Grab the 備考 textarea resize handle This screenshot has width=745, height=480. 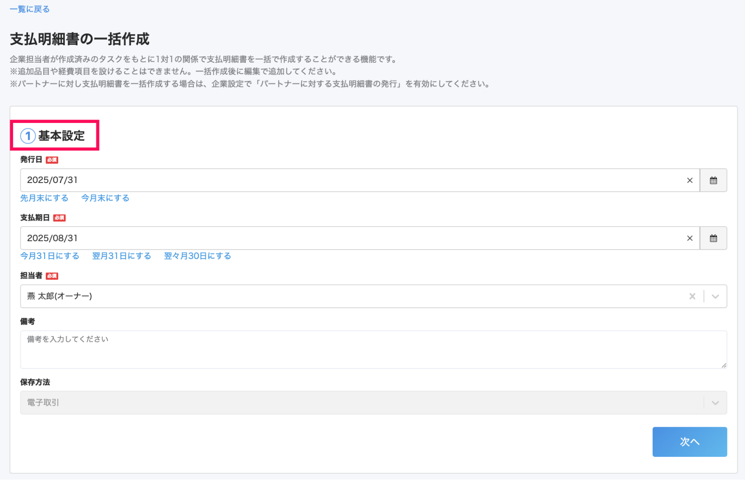724,365
